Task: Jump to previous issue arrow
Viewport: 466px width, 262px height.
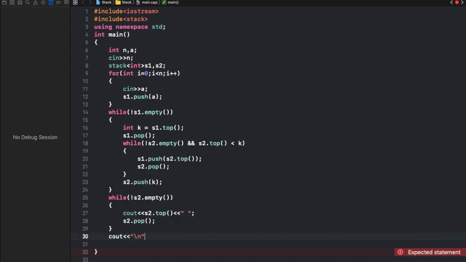Action: click(x=452, y=3)
